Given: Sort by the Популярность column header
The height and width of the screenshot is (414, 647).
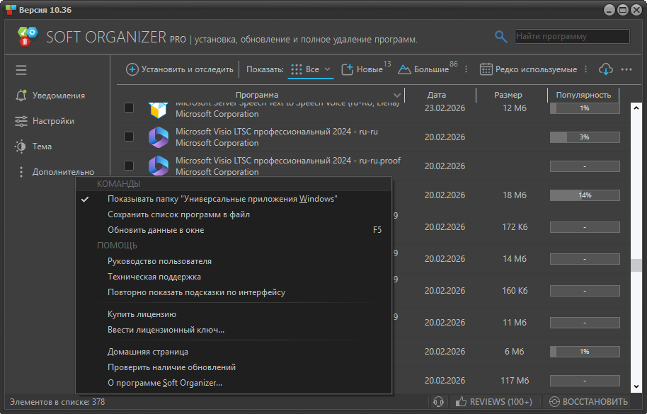Looking at the screenshot, I should coord(583,96).
